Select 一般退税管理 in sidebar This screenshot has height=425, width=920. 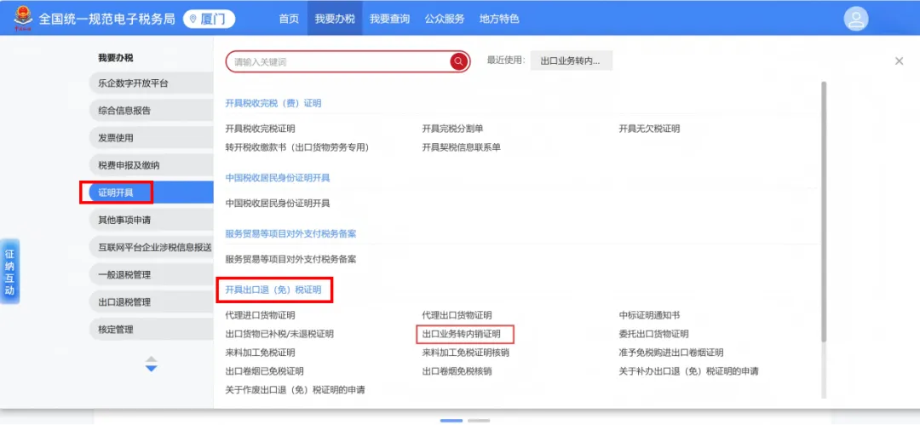pyautogui.click(x=152, y=275)
